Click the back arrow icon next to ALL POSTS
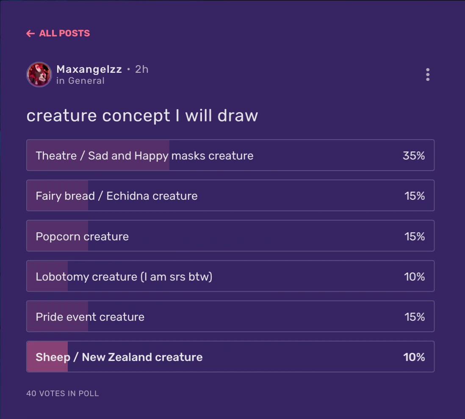Viewport: 465px width, 419px height. 30,33
